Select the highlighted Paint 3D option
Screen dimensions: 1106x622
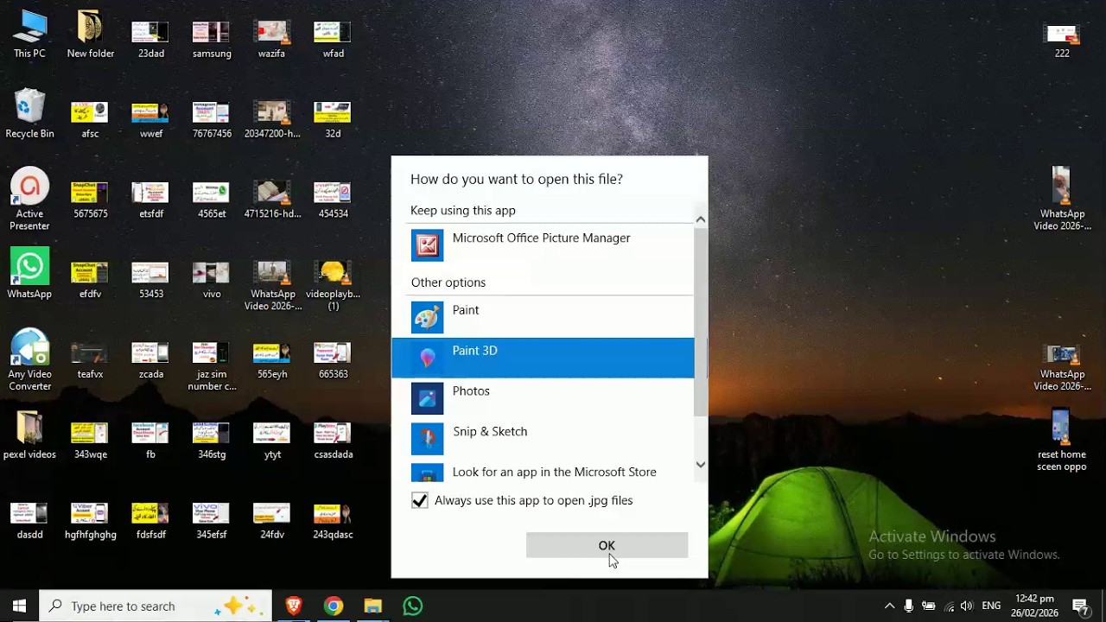tap(543, 358)
